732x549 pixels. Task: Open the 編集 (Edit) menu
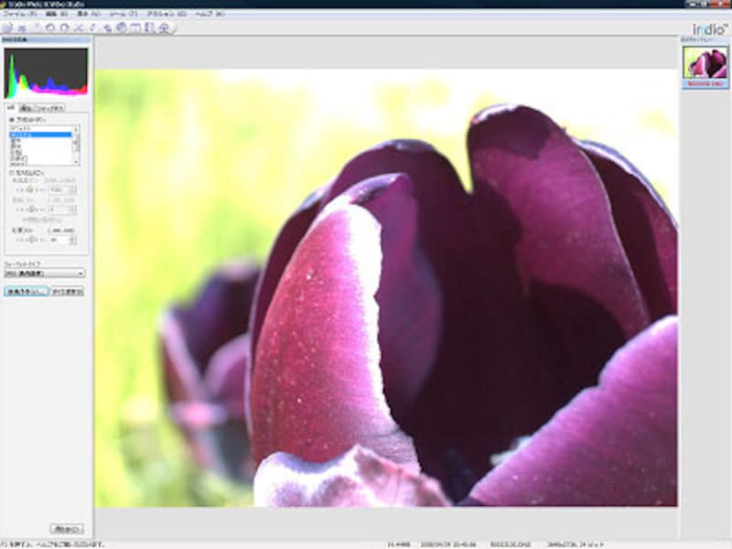(57, 14)
